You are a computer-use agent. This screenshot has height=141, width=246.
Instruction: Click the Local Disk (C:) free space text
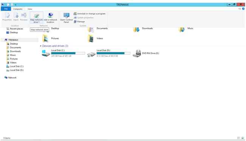tap(61, 56)
